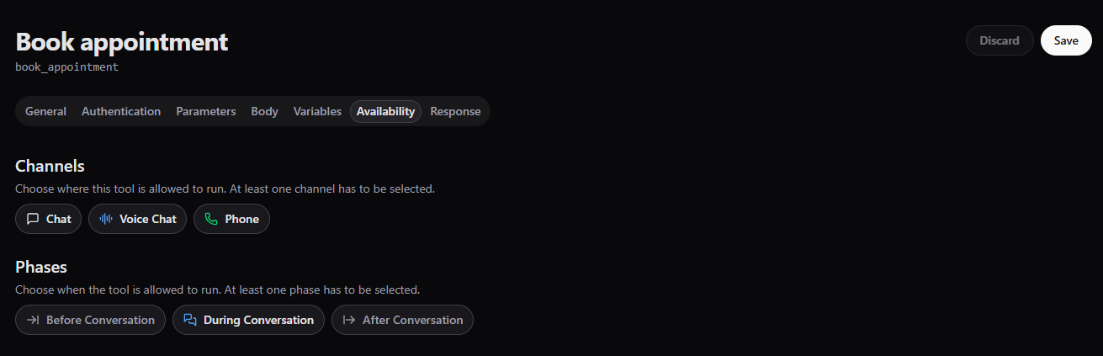Viewport: 1103px width, 356px height.
Task: Click the Book appointment title heading
Action: pos(122,41)
